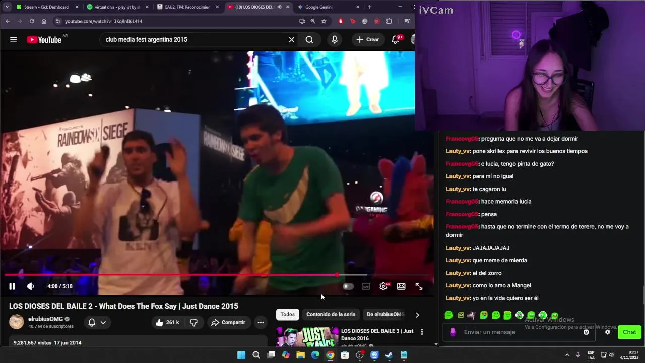Share video with Compartir button
The image size is (645, 363).
click(x=228, y=323)
